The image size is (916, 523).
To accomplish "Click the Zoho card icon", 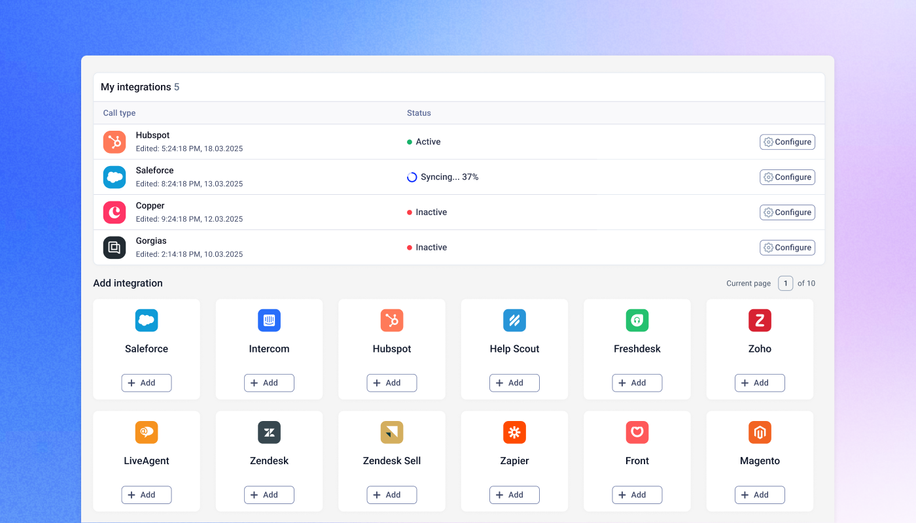I will click(x=760, y=320).
